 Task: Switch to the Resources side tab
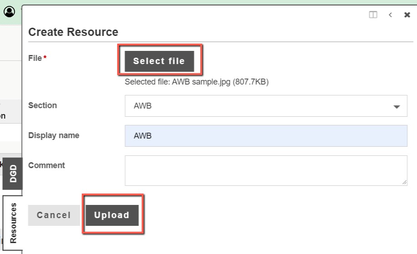(13, 223)
